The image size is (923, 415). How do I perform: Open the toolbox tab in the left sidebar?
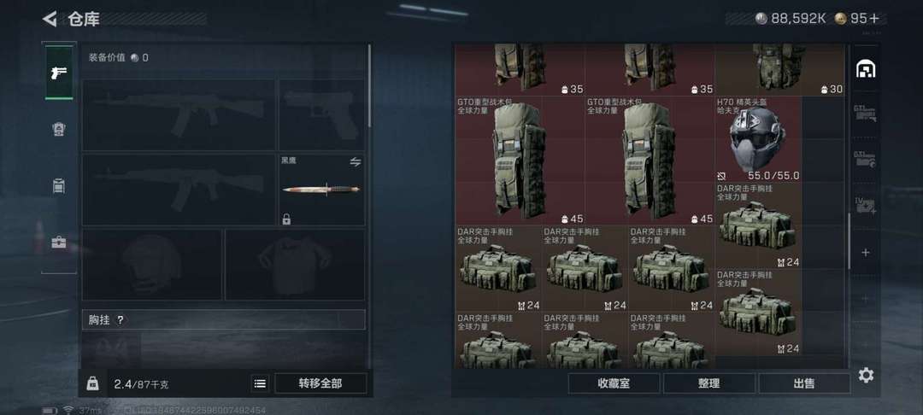coord(59,242)
